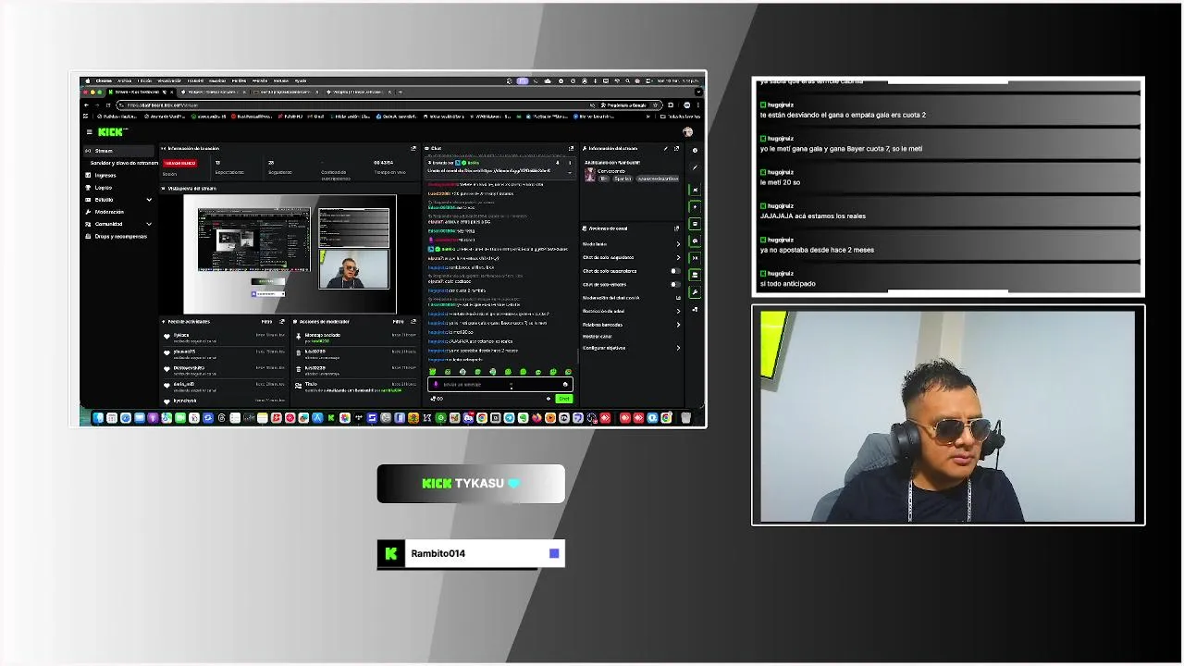Toggle Chat de solo suscriptores switch
This screenshot has width=1184, height=666.
coord(675,271)
